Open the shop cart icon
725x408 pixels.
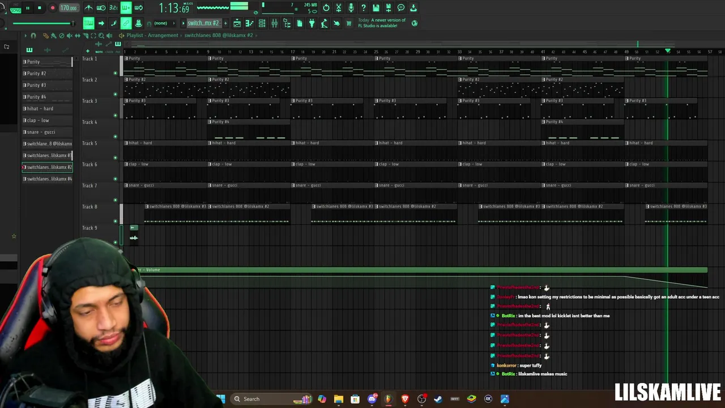(x=349, y=23)
